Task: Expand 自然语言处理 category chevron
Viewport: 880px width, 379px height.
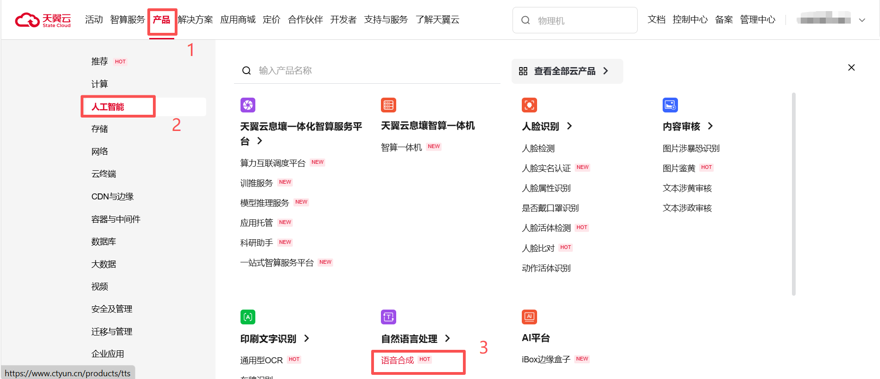Action: click(448, 338)
